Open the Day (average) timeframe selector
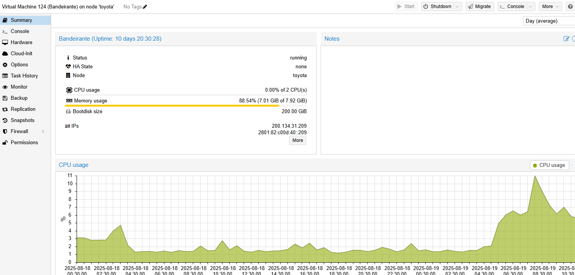This screenshot has height=275, width=575. pyautogui.click(x=548, y=21)
